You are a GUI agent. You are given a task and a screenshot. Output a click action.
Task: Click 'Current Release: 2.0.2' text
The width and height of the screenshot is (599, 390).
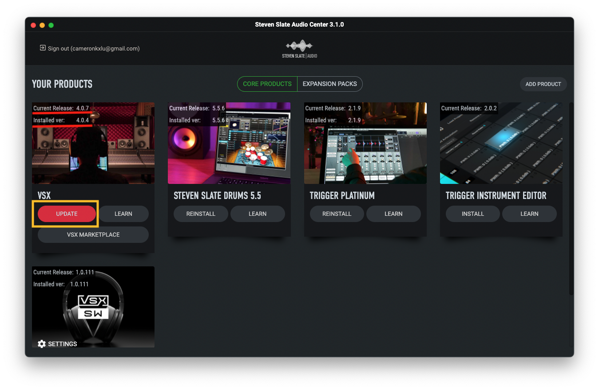click(x=469, y=108)
